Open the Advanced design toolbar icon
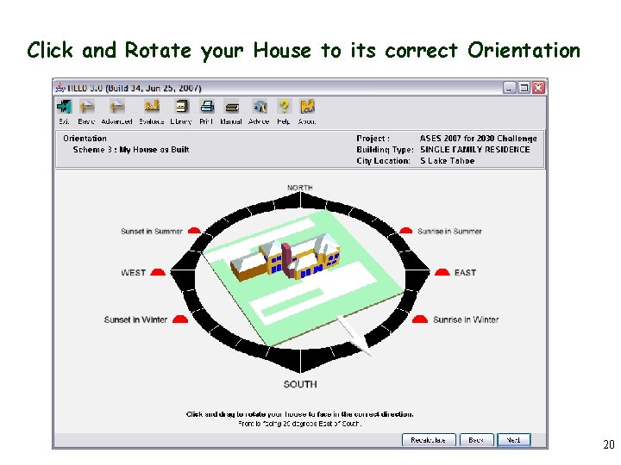This screenshot has height=465, width=621. [x=116, y=107]
